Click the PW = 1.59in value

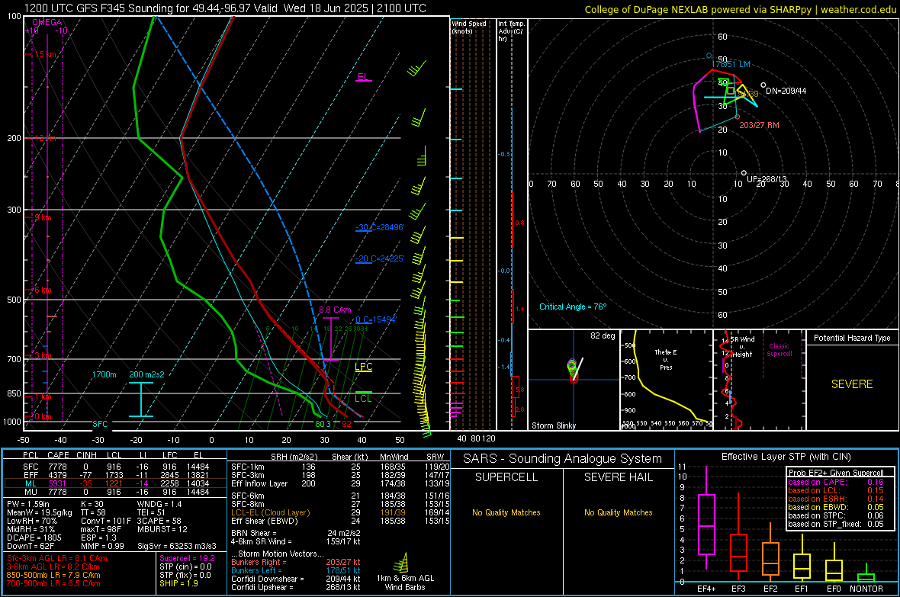click(28, 504)
